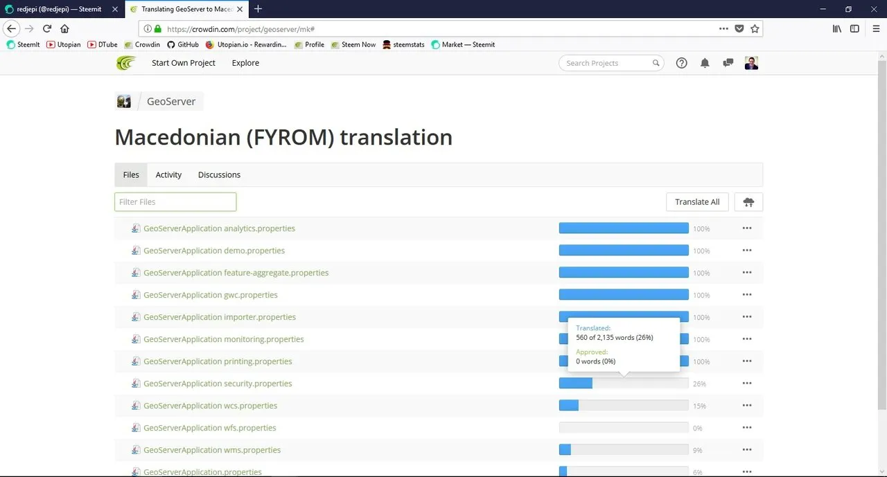Viewport: 887px width, 477px height.
Task: Open GeoServerApplication wms.properties file
Action: point(212,450)
